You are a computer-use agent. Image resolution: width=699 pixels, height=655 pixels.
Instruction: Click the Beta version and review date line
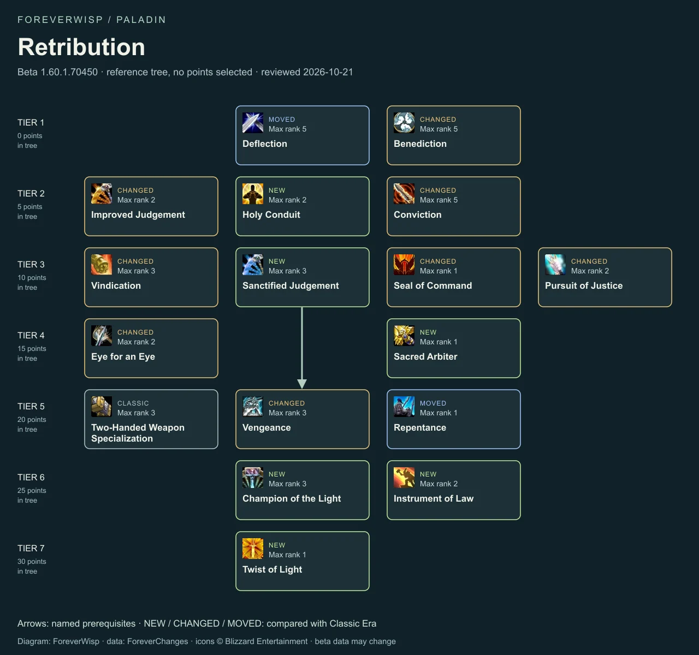tap(185, 72)
